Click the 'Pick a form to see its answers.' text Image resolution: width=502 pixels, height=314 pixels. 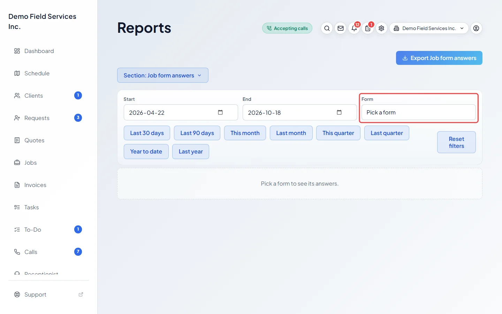(300, 184)
